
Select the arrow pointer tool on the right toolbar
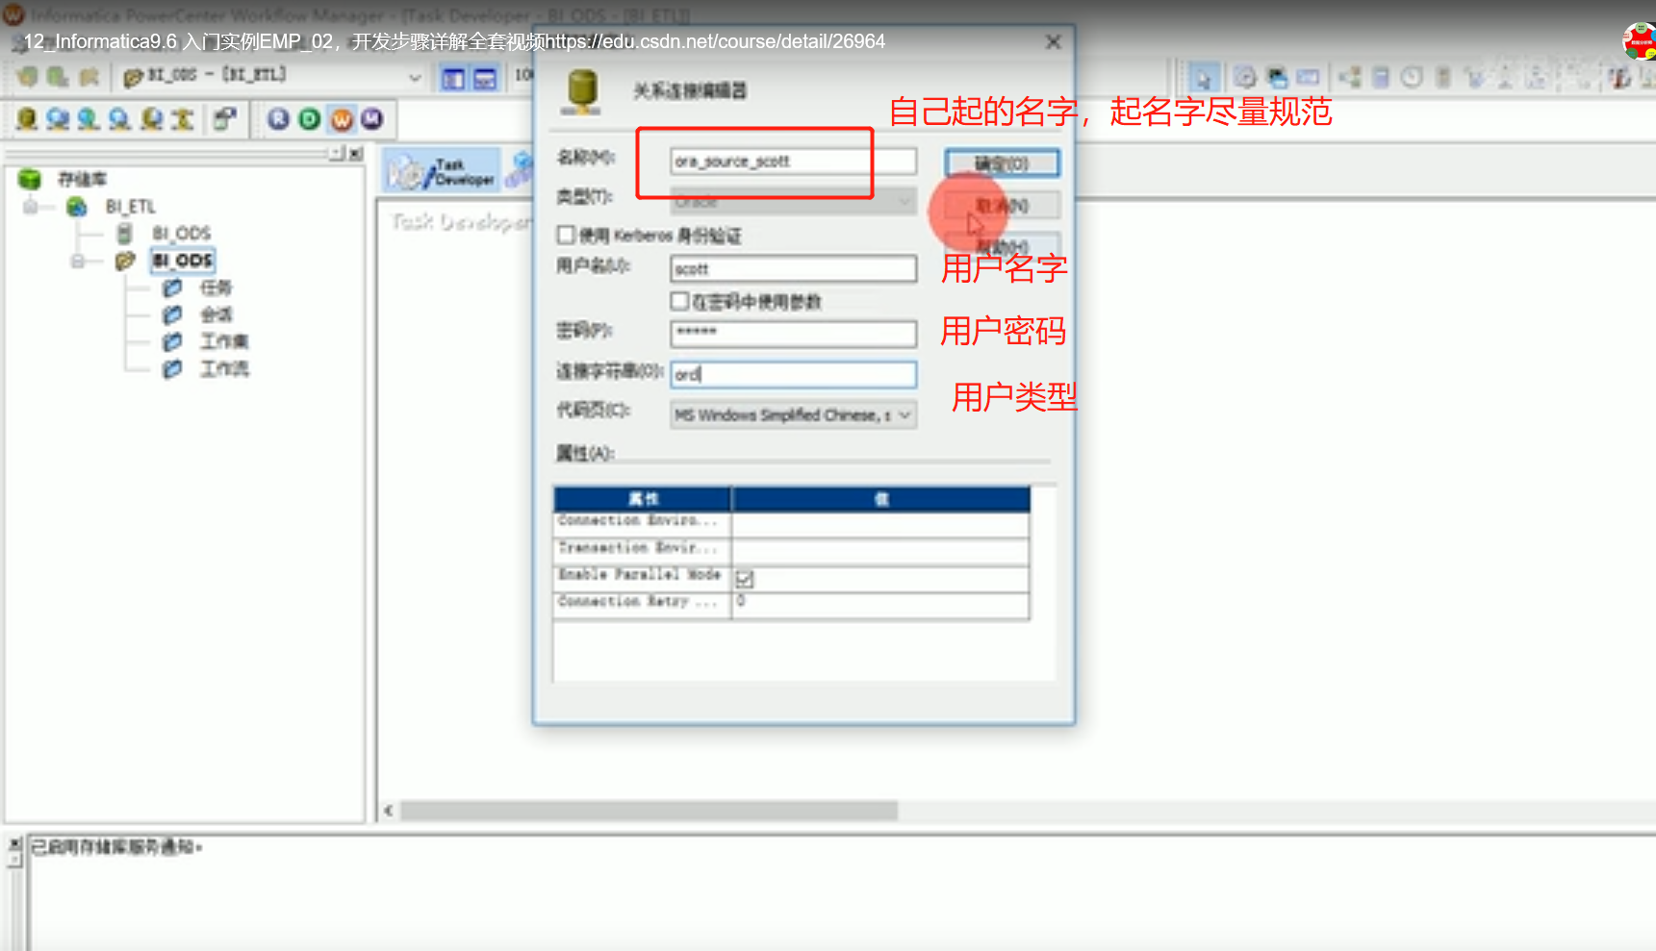click(1206, 77)
